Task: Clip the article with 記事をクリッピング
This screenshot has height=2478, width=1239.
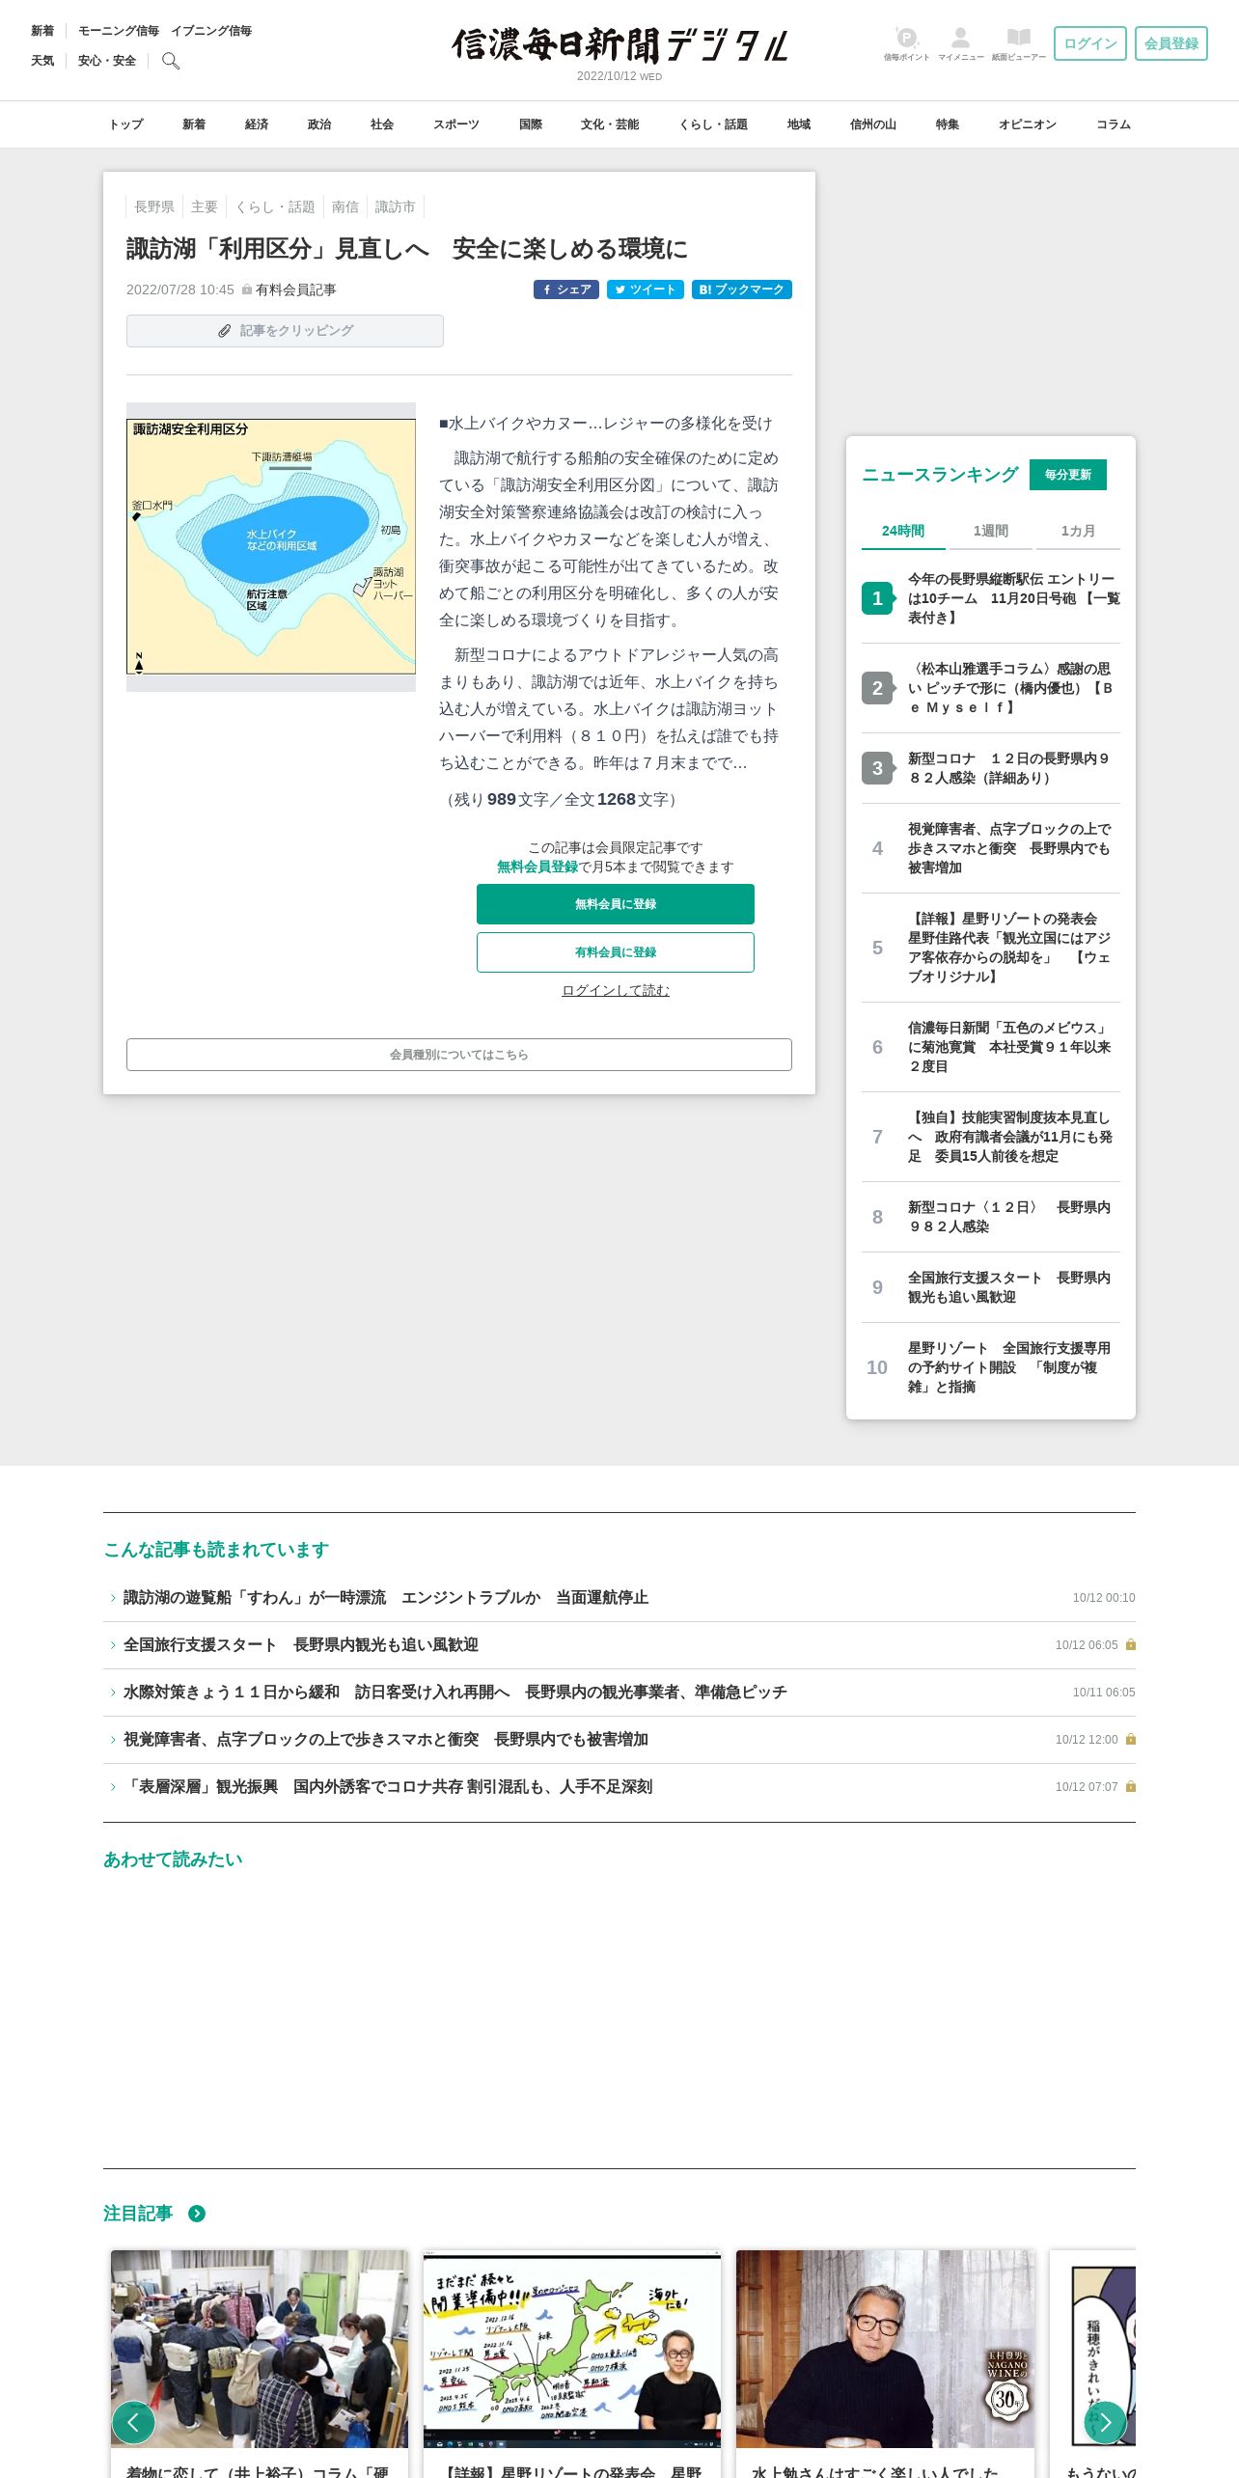Action: (285, 331)
